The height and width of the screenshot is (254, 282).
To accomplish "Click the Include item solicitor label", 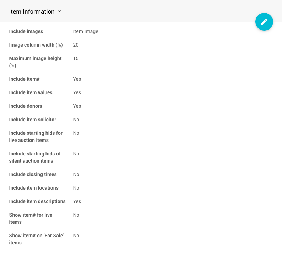I will click(x=33, y=120).
